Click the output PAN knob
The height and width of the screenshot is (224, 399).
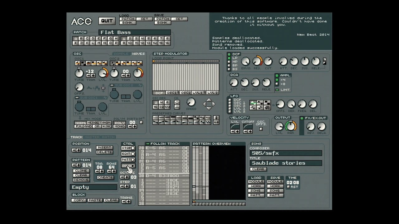(291, 126)
